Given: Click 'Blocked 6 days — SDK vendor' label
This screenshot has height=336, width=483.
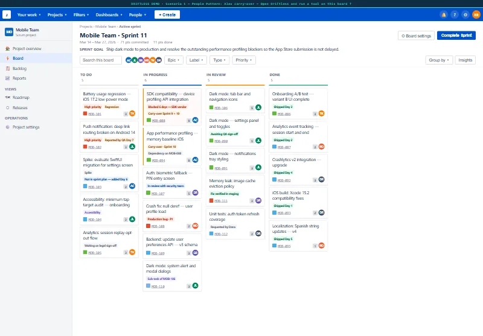Looking at the screenshot, I should [x=167, y=107].
